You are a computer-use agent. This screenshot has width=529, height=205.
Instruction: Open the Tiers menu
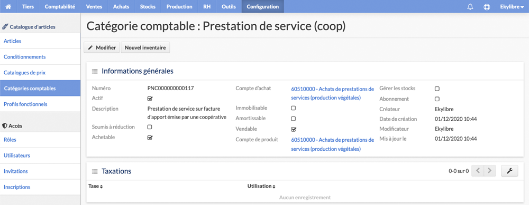(28, 6)
